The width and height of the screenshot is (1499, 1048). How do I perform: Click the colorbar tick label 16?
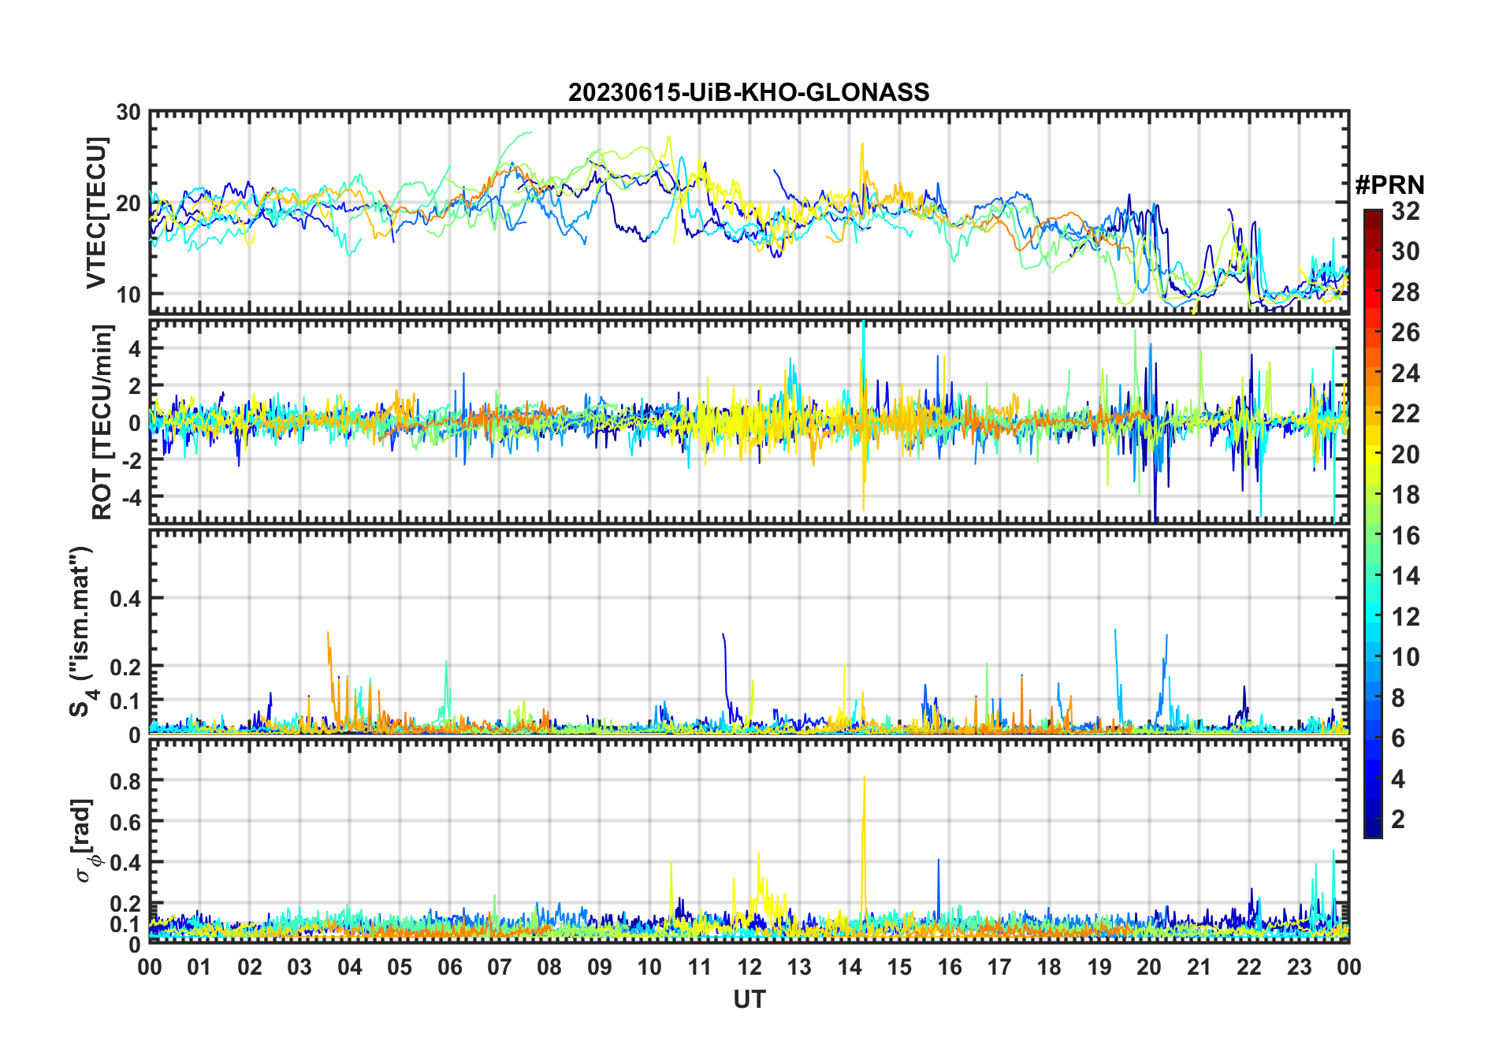(x=1405, y=536)
